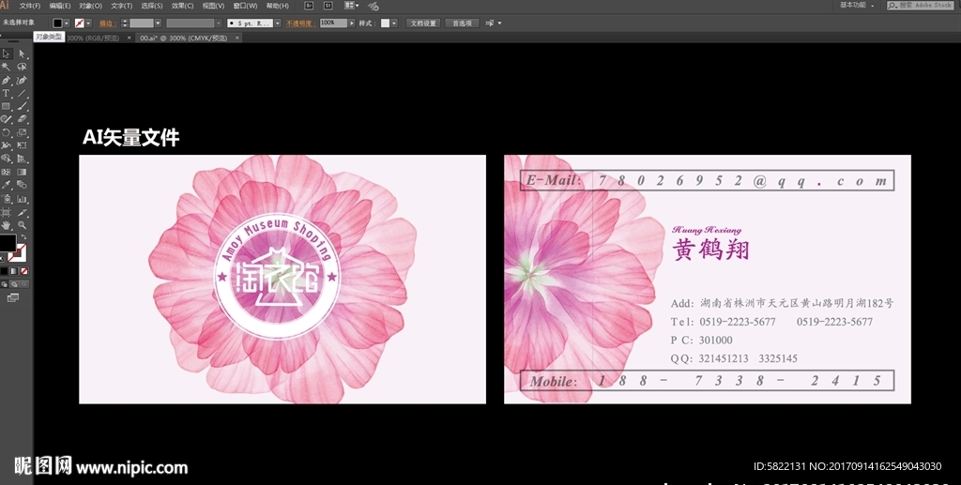The height and width of the screenshot is (485, 961).
Task: Open the stroke weight dropdown
Action: pos(158,23)
